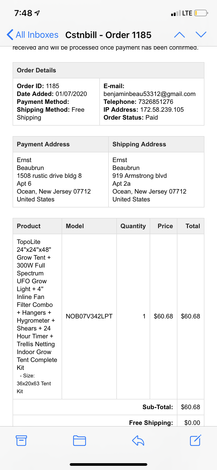Image resolution: width=217 pixels, height=470 pixels.
Task: Tap the 1508 rustic drive payment address
Action: click(49, 176)
